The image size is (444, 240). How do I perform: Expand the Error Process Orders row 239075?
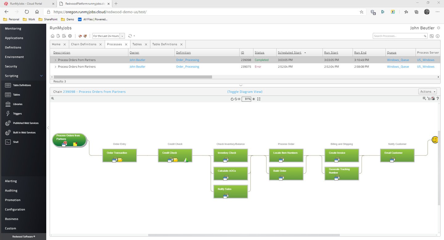coord(55,67)
